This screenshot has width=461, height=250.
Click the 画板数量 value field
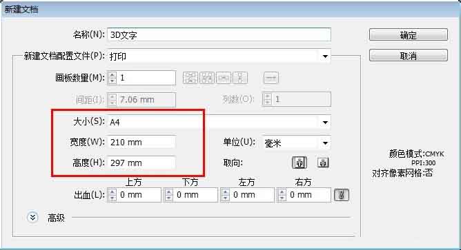coord(147,78)
